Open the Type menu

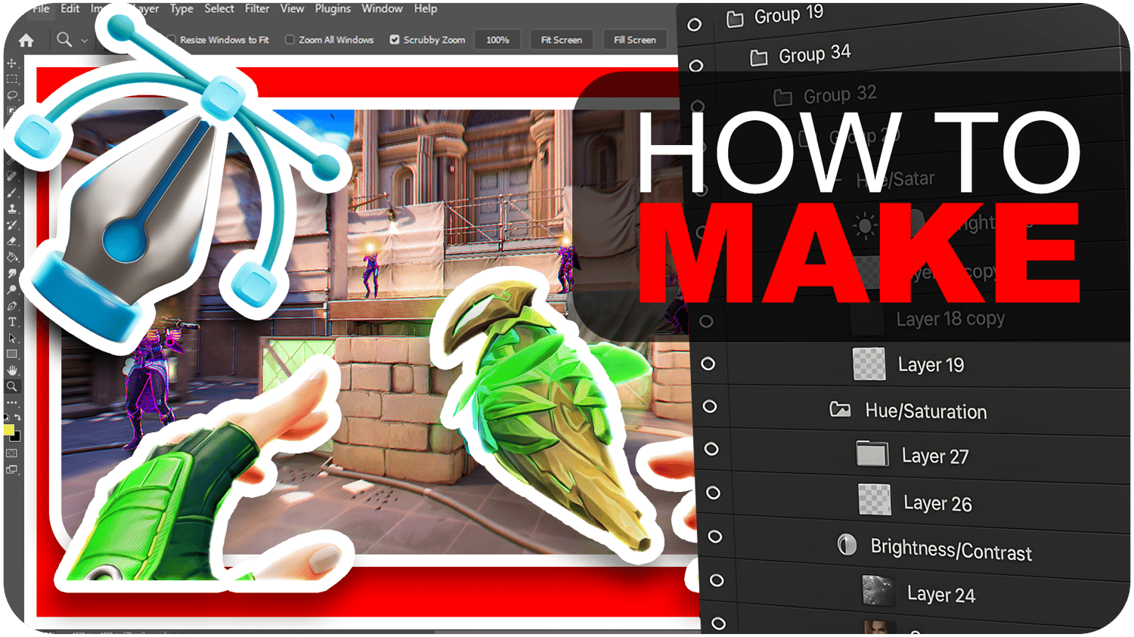coord(181,9)
